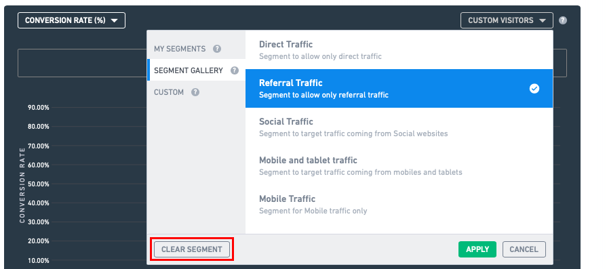This screenshot has height=269, width=607.
Task: Pick the Mobile Traffic segment
Action: click(399, 205)
